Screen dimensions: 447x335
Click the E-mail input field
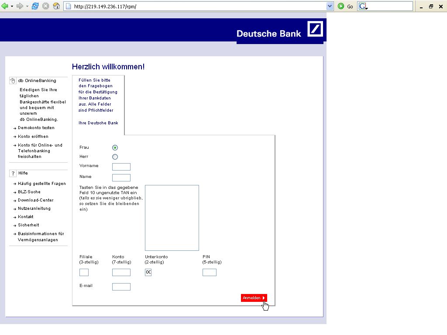(x=121, y=287)
